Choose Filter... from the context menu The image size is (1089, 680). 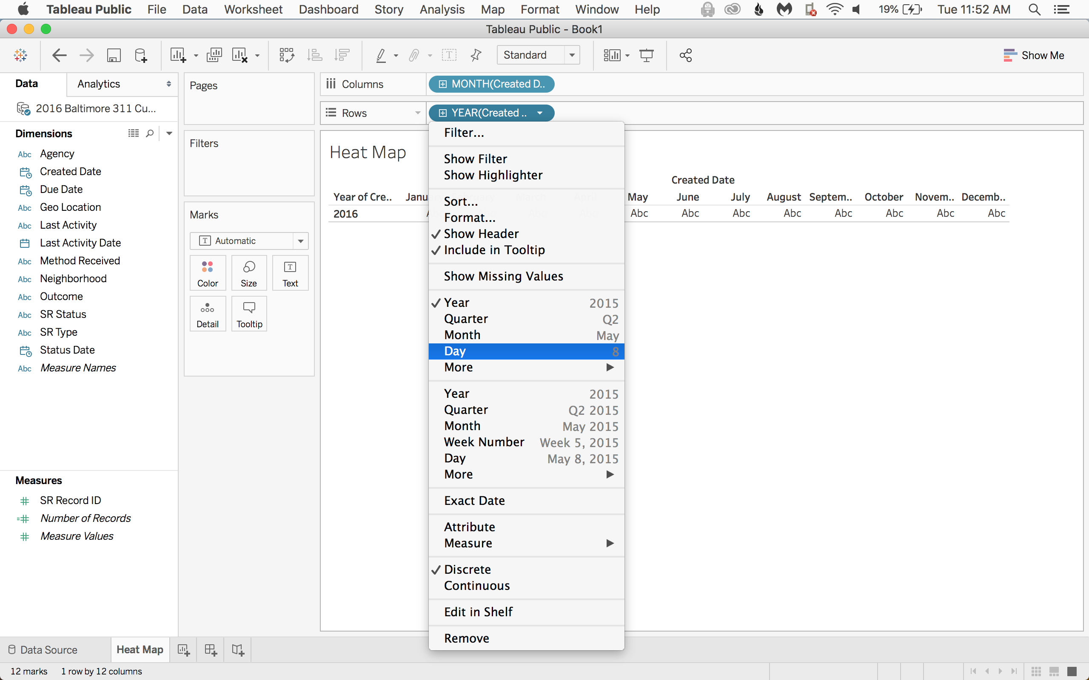(526, 133)
